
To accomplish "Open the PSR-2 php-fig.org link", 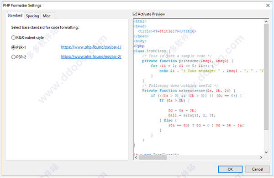I will coord(91,56).
